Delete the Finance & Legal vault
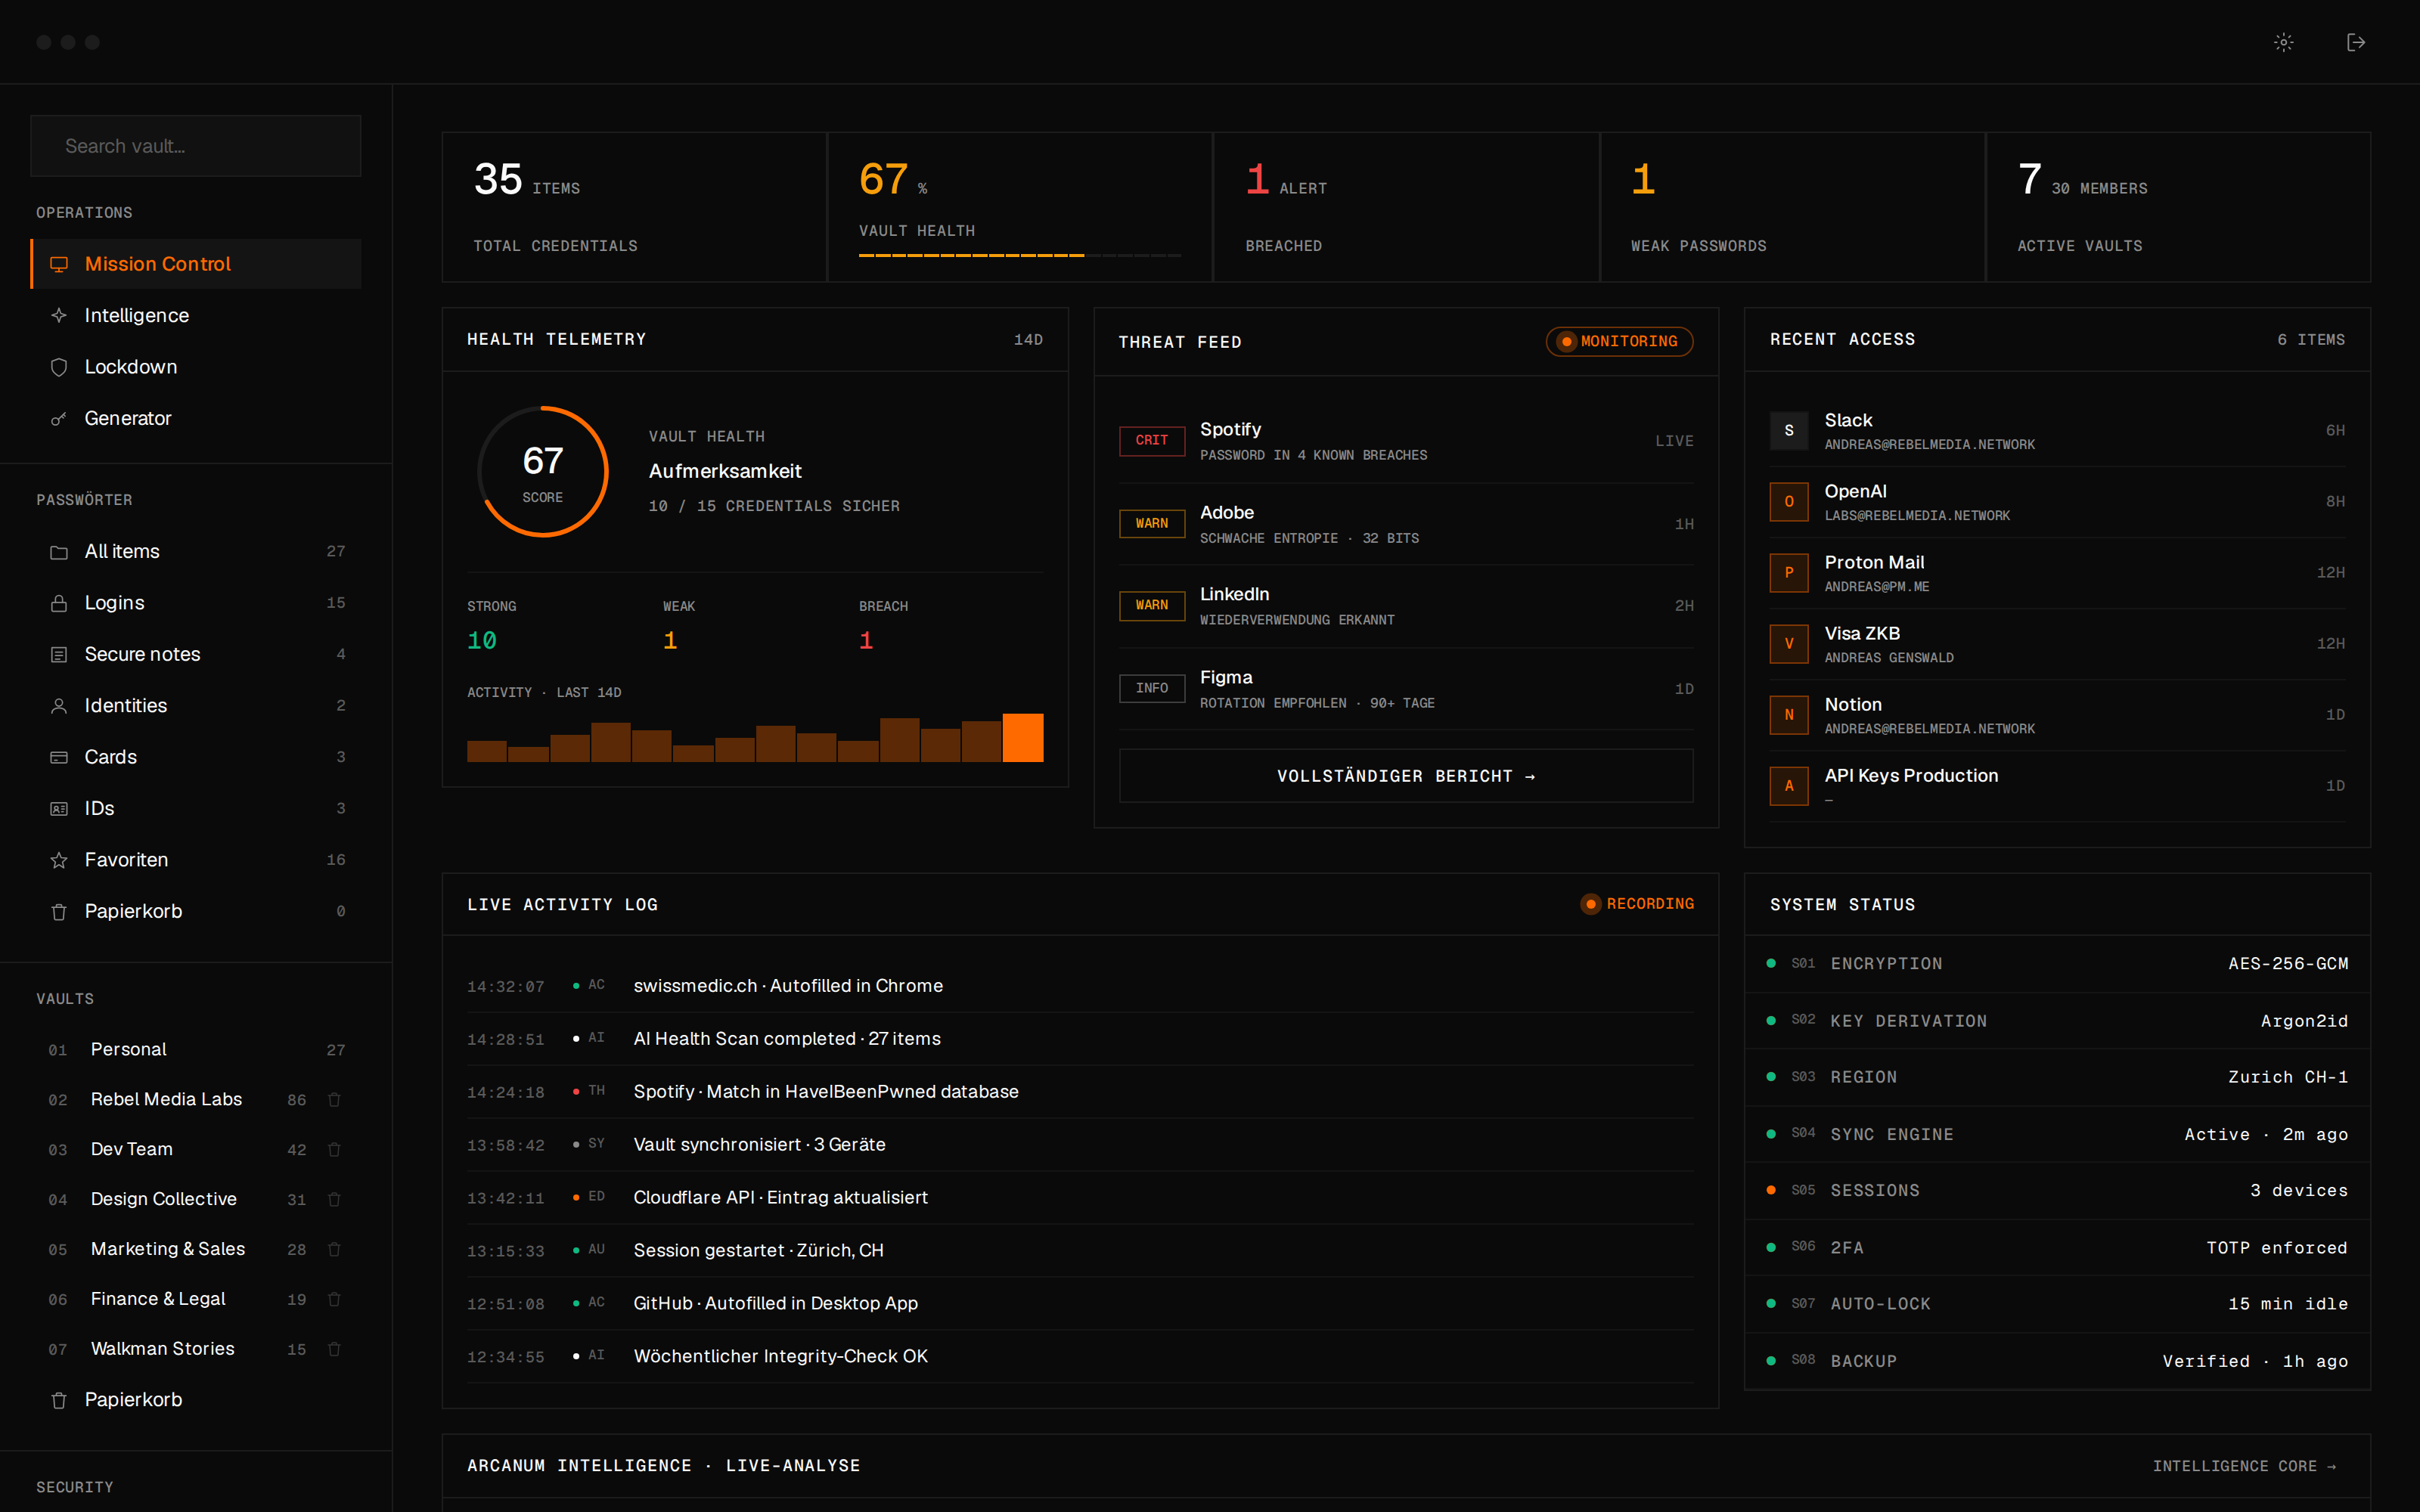The image size is (2420, 1512). [335, 1299]
